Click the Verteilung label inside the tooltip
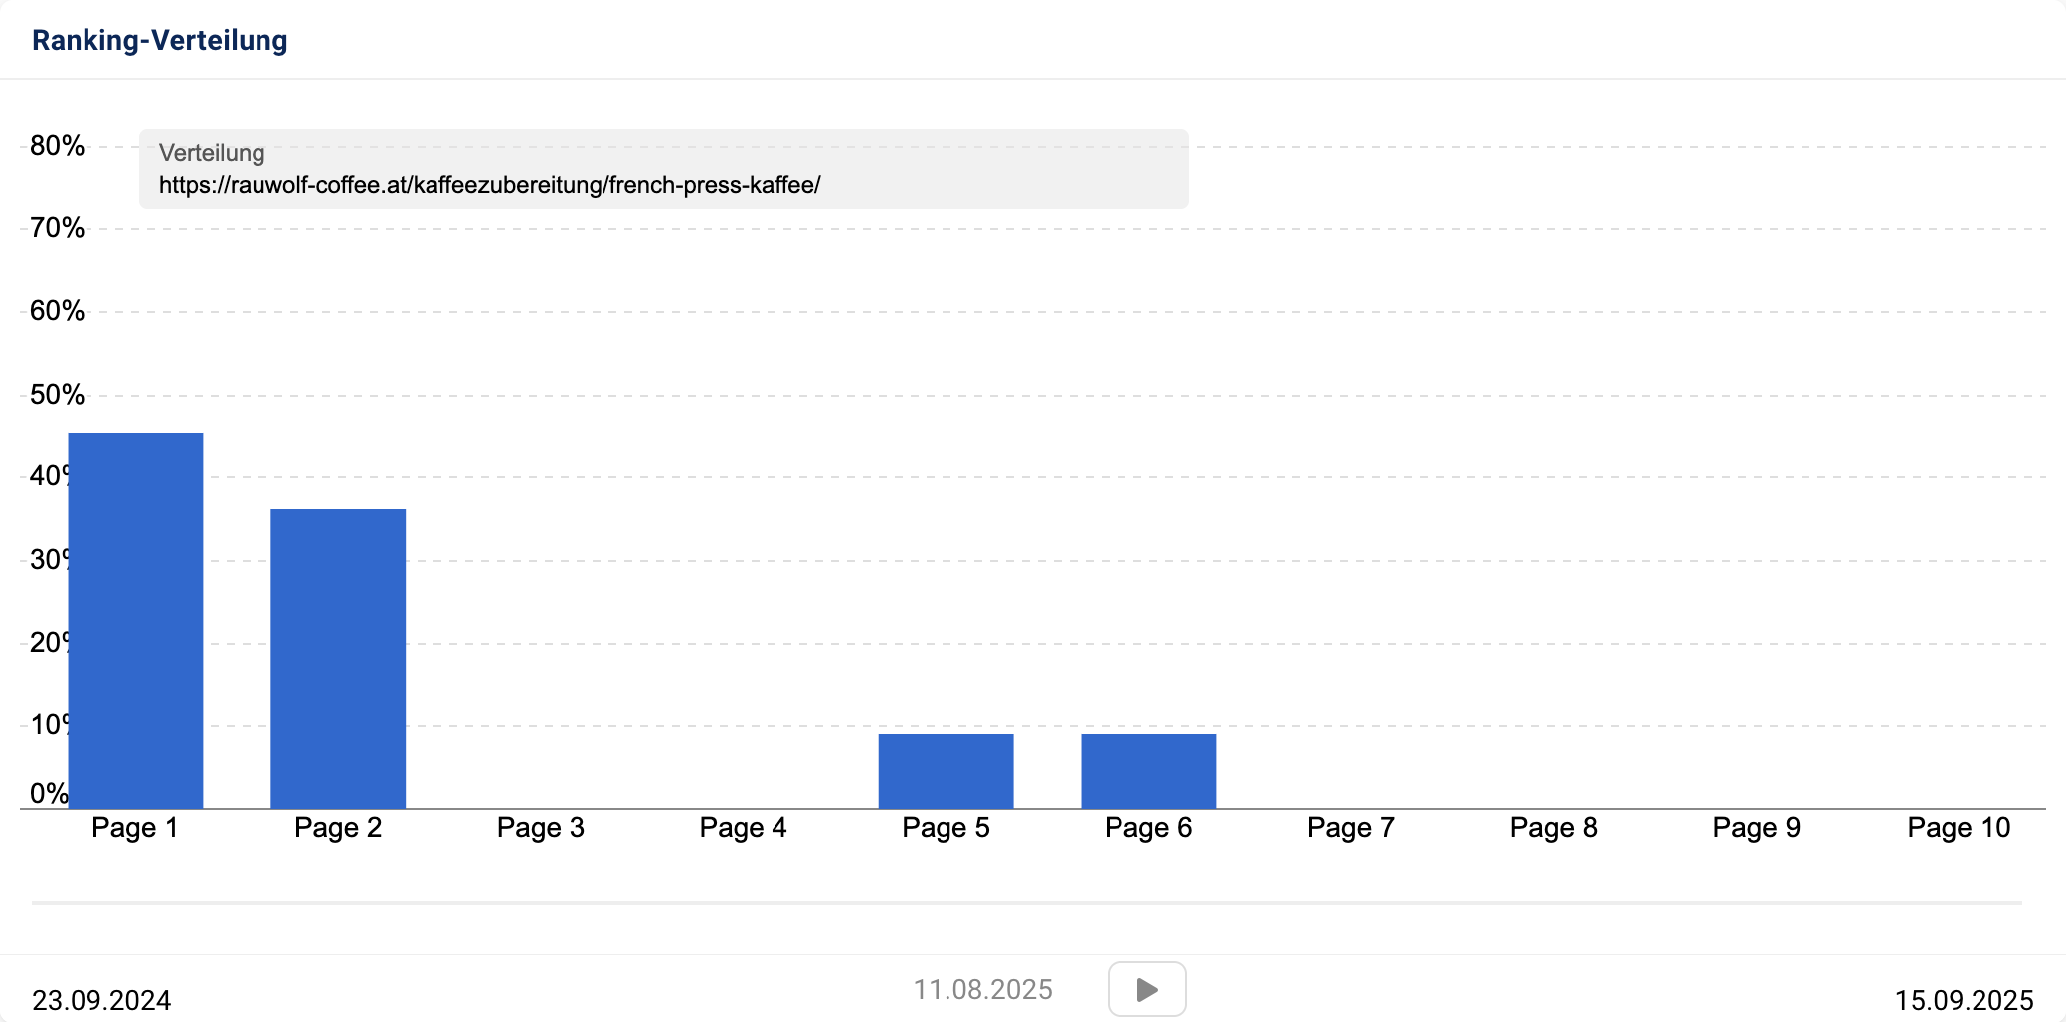Image resolution: width=2066 pixels, height=1022 pixels. 211,152
